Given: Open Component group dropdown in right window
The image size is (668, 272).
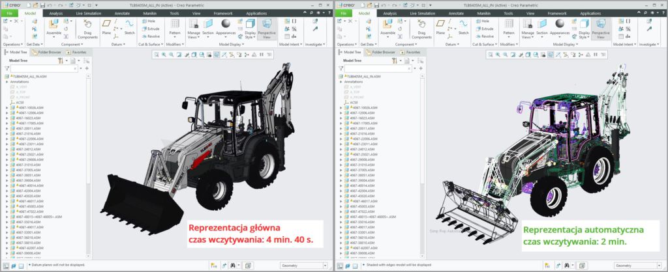Looking at the screenshot, I should (406, 44).
